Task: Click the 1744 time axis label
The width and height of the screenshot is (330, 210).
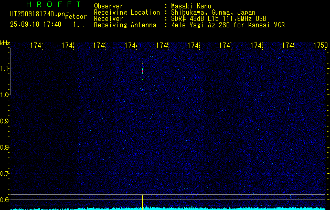Action: (131, 45)
